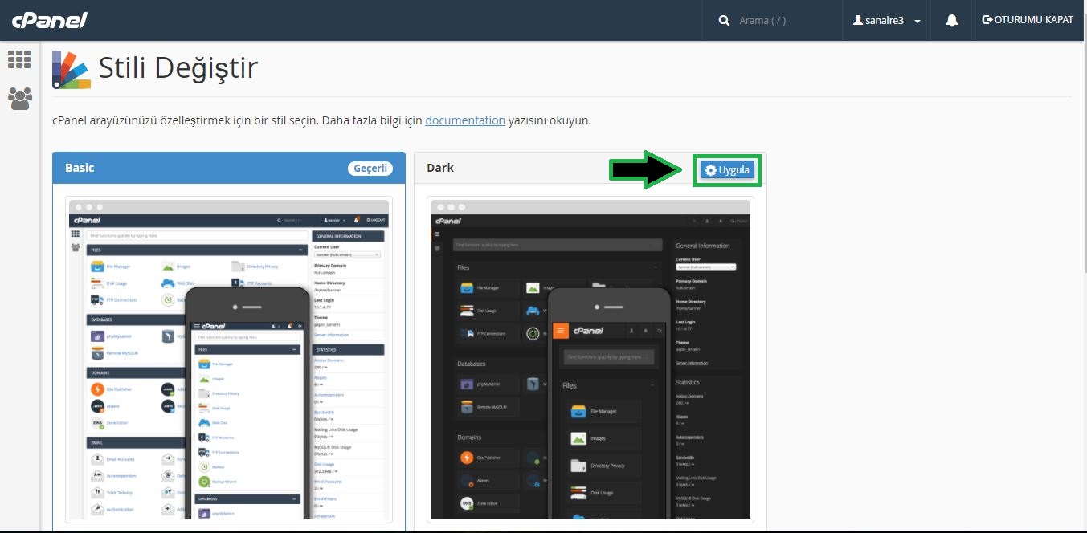Log out with OTURUMU KAPAT
The image size is (1087, 533).
tap(1028, 20)
